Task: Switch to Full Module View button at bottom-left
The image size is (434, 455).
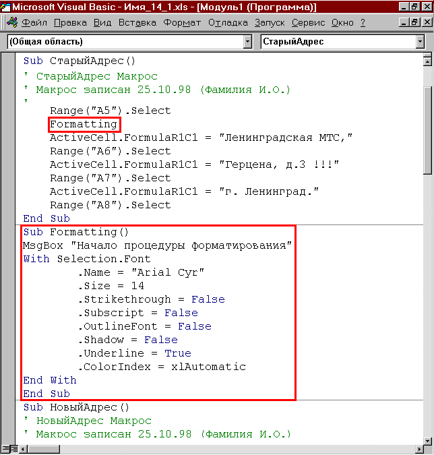Action: [x=13, y=449]
